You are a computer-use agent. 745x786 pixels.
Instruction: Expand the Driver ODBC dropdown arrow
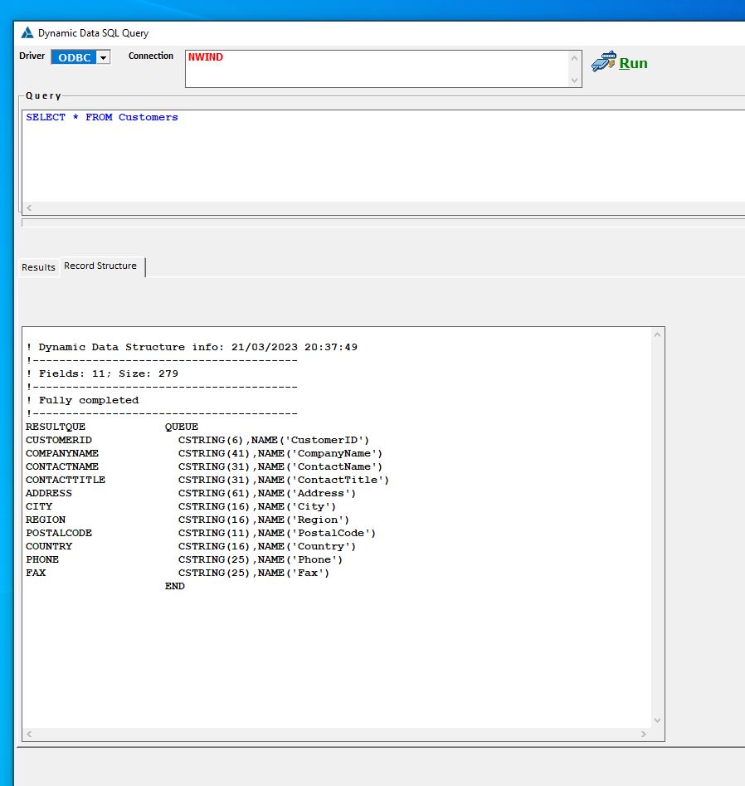103,57
